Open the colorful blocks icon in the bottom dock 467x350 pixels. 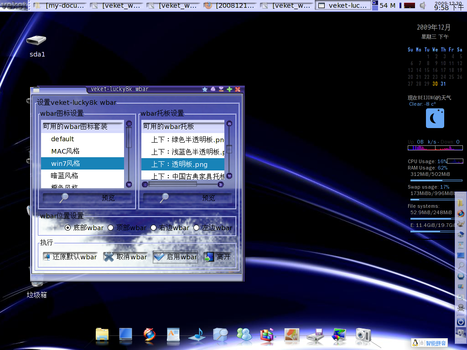pos(268,334)
